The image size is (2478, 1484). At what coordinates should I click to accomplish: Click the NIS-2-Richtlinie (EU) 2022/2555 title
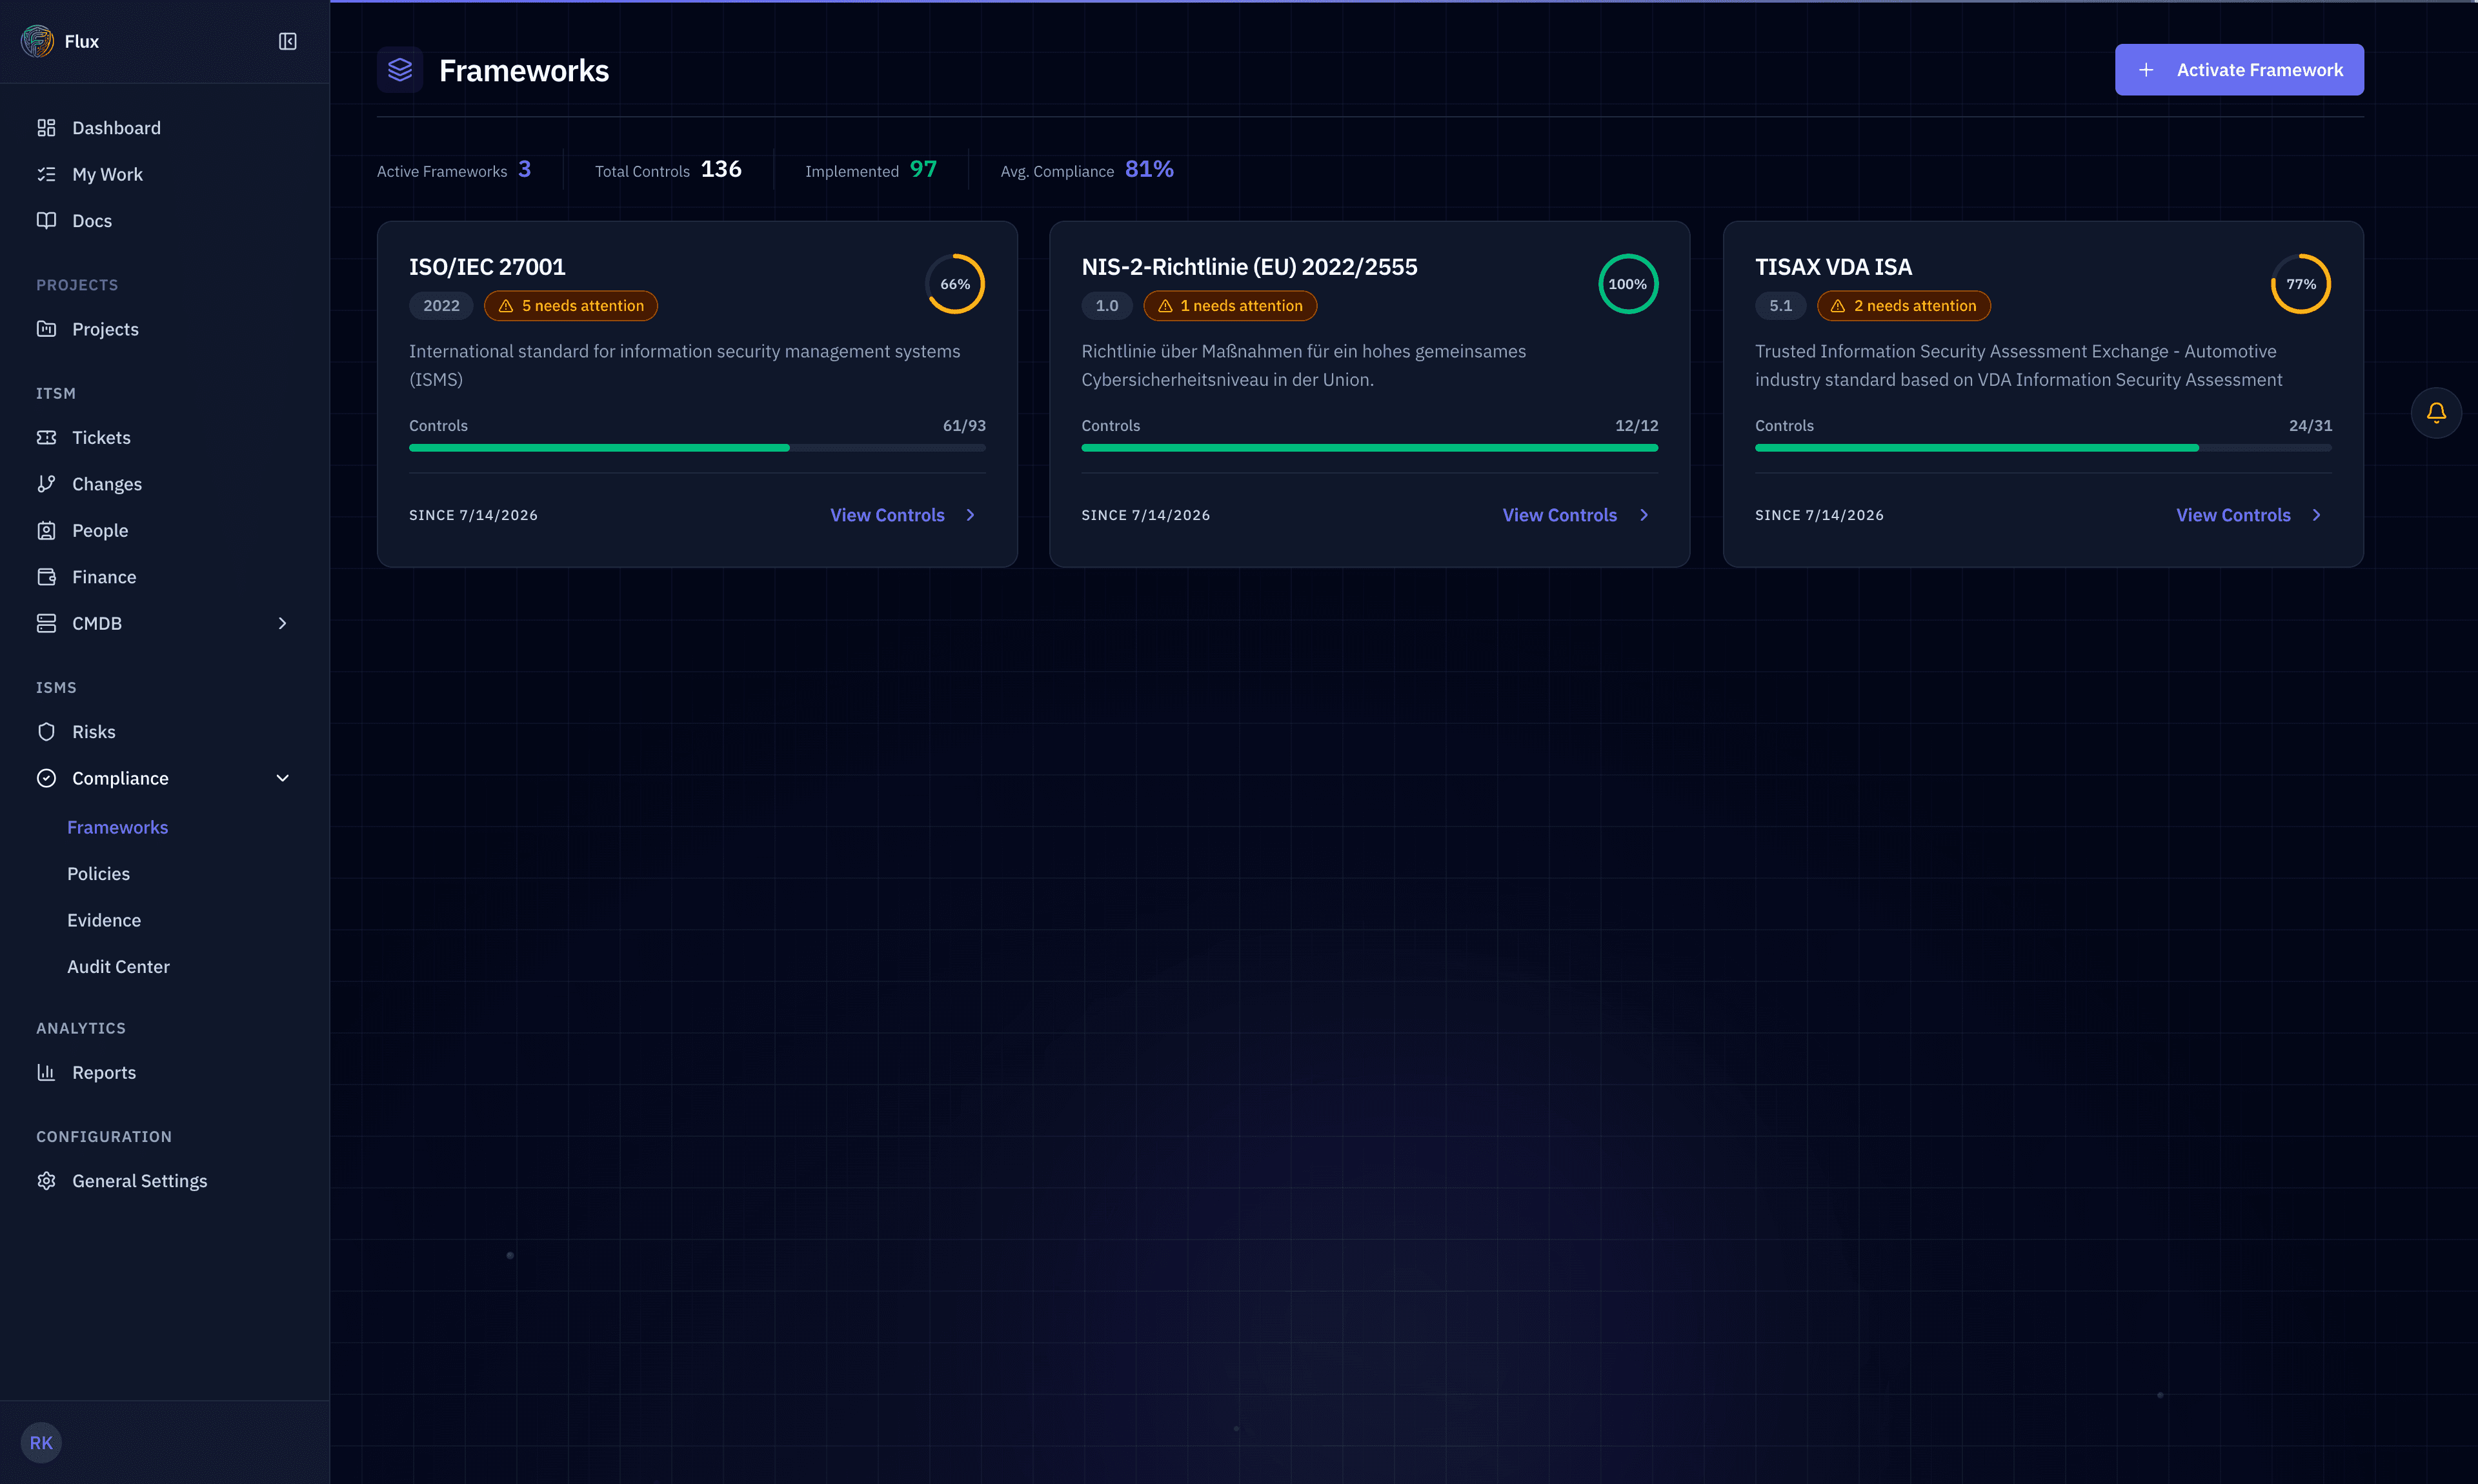point(1249,267)
